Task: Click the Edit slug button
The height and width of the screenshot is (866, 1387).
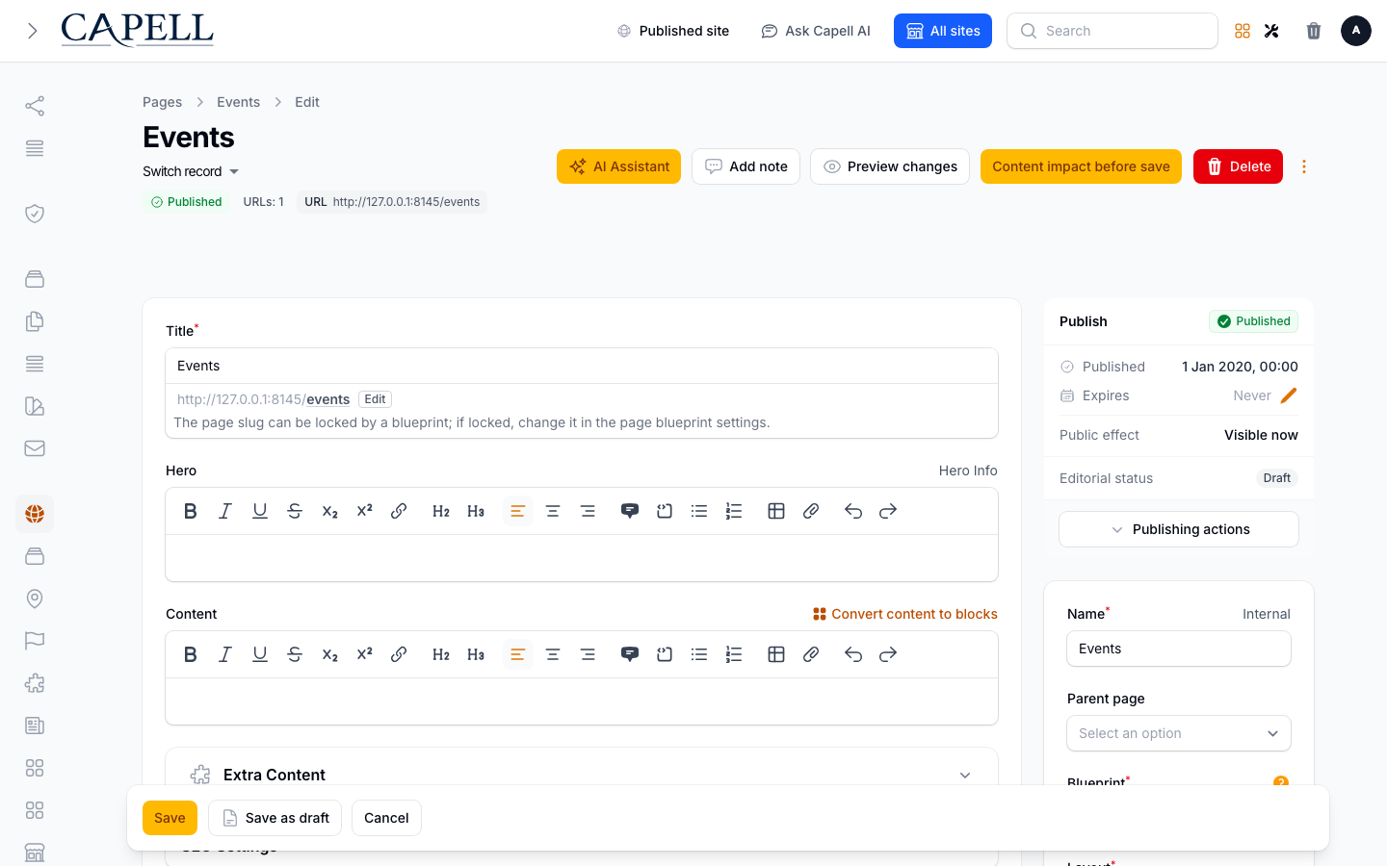Action: click(375, 399)
